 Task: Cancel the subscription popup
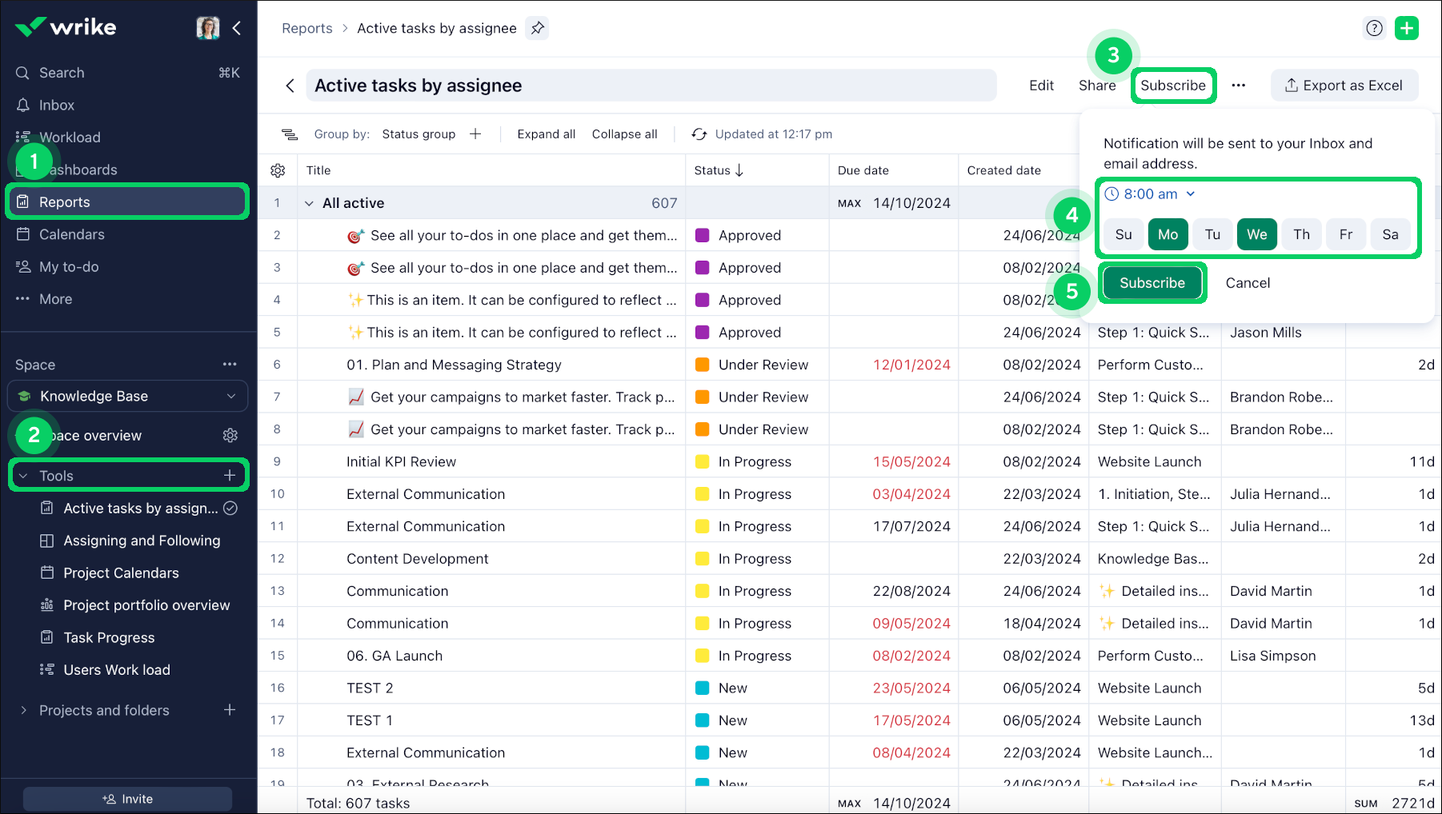point(1247,283)
